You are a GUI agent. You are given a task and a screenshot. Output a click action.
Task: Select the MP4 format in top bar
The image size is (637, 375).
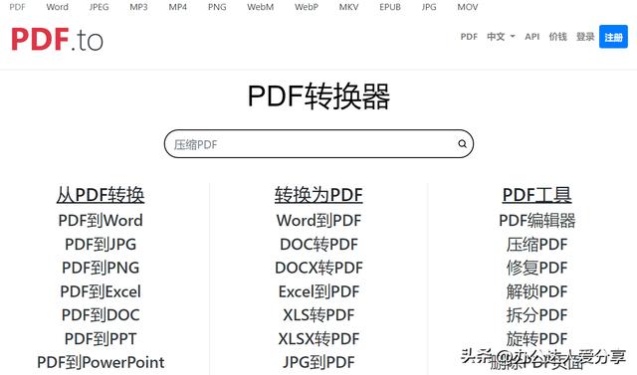pyautogui.click(x=177, y=7)
